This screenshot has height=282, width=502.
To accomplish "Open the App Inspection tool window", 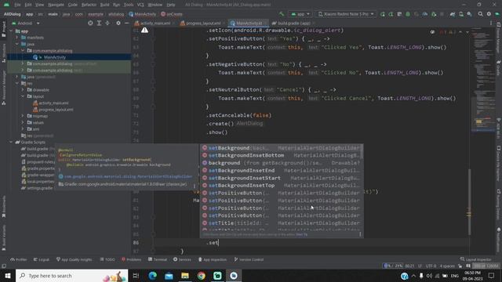I will click(x=213, y=259).
